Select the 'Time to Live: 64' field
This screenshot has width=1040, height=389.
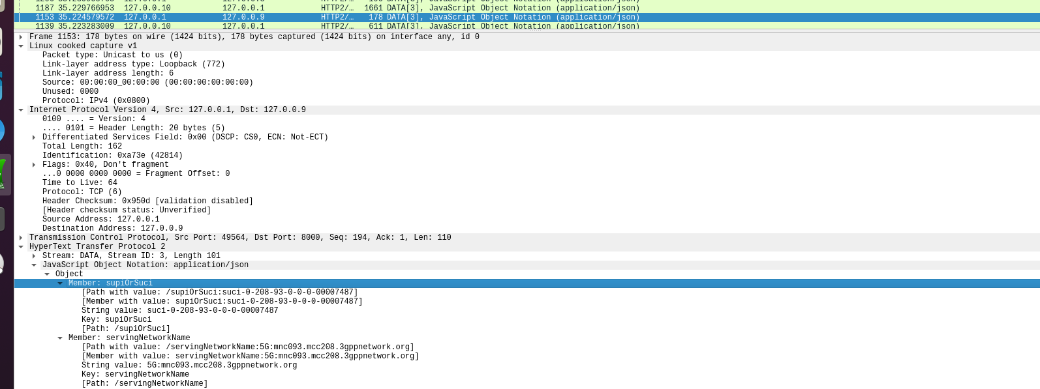[80, 183]
